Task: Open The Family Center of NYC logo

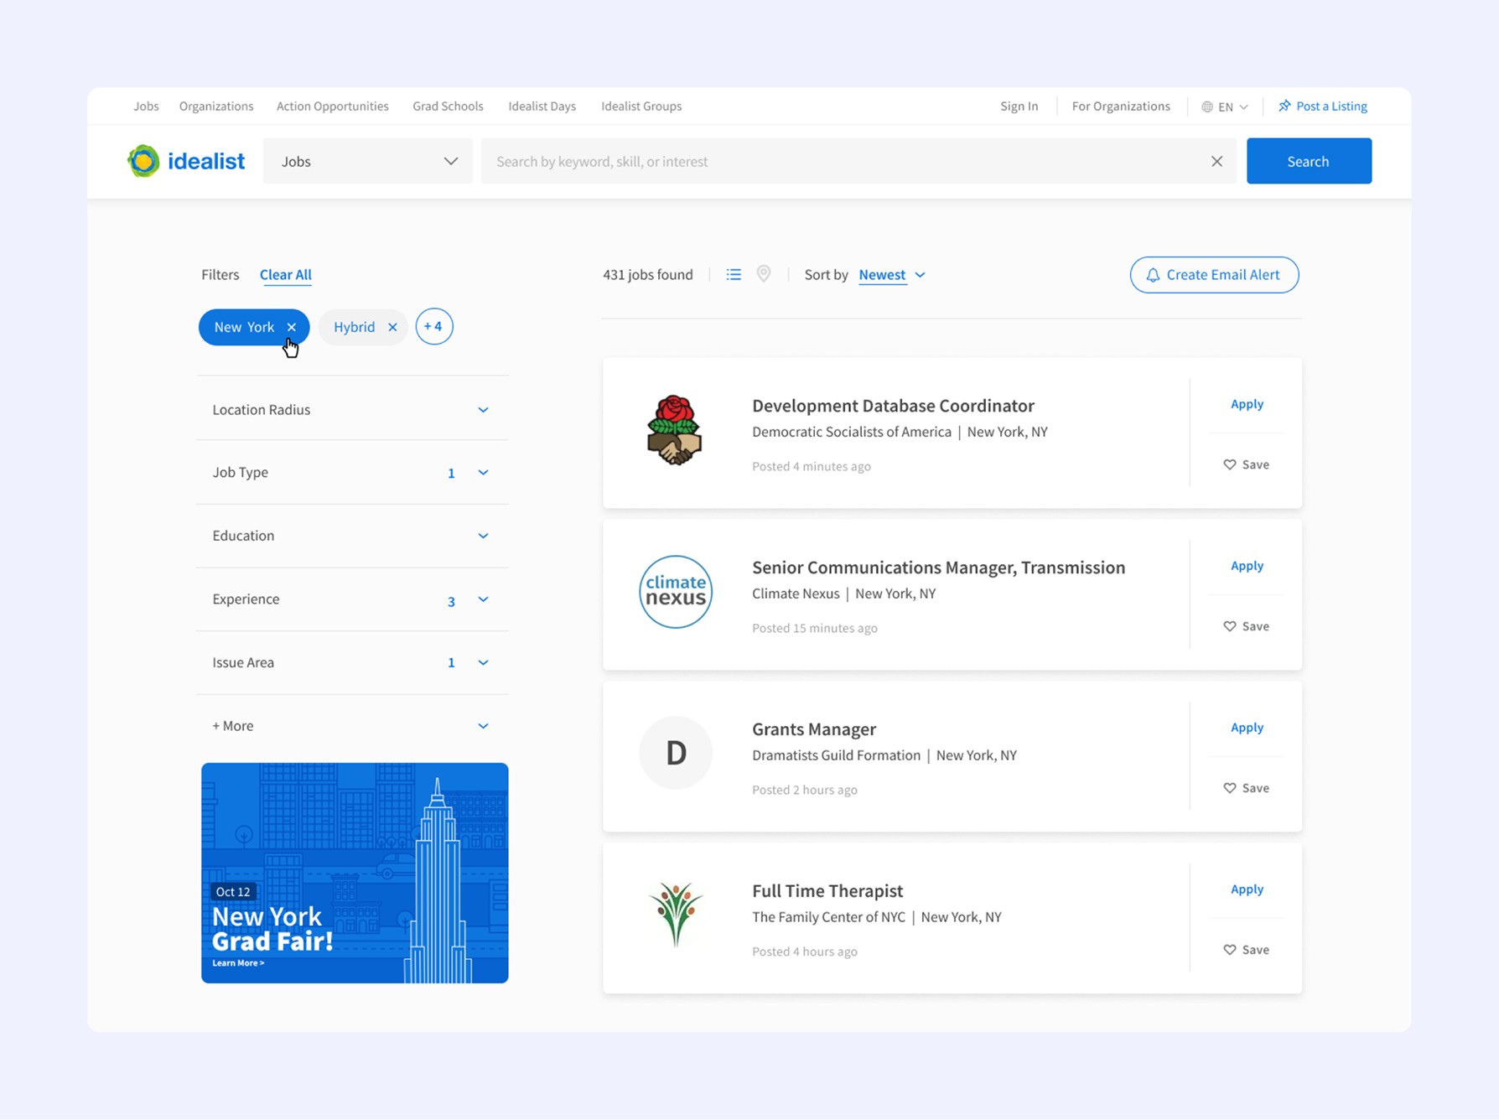Action: (676, 914)
